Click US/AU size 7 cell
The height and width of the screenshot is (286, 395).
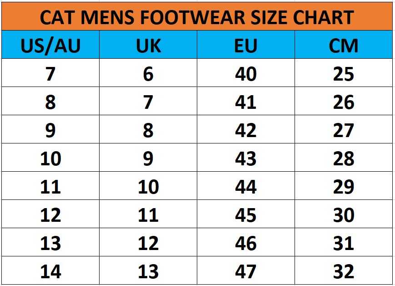[50, 73]
